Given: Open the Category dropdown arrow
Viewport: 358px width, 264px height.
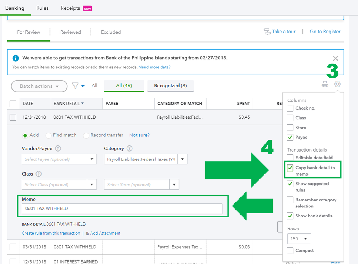Looking at the screenshot, I should [182, 159].
